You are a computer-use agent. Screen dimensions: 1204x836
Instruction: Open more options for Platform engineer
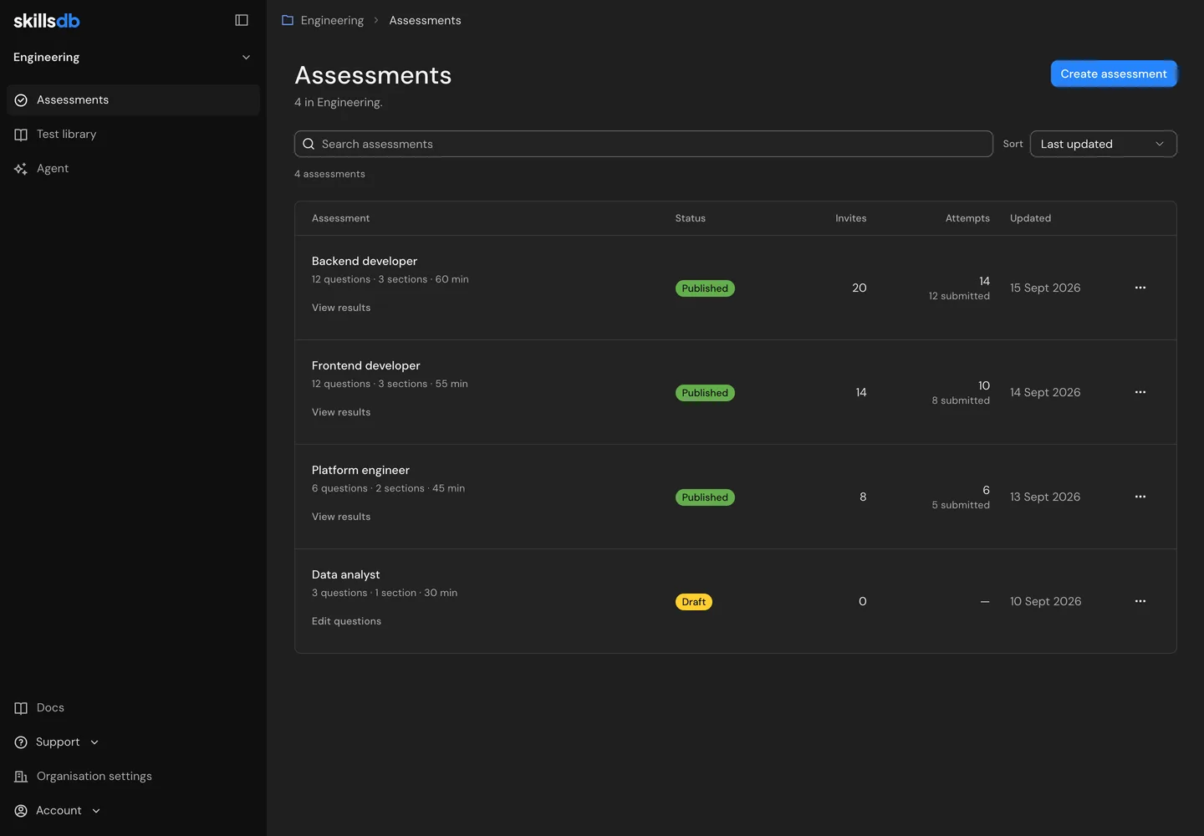click(1140, 497)
